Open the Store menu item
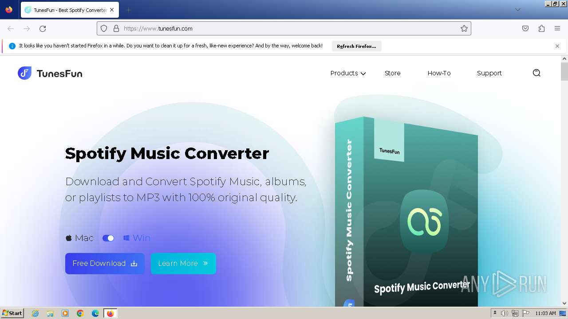 pyautogui.click(x=392, y=73)
